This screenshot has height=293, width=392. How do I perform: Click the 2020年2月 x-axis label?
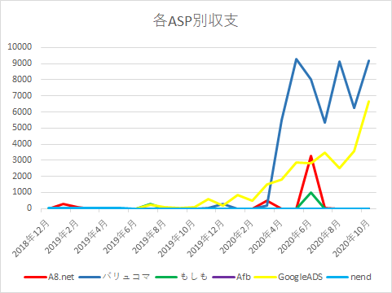pos(236,237)
